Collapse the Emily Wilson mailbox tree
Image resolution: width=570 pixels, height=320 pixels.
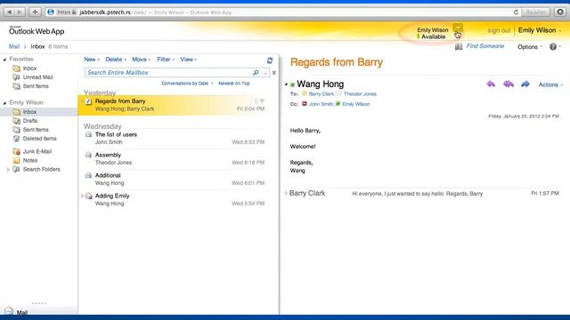click(4, 103)
